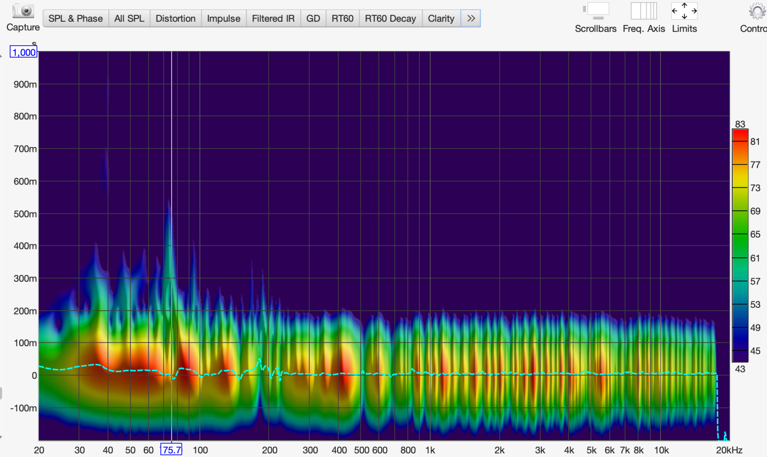Switch to the SPL & Phase tab
767x457 pixels.
(76, 19)
